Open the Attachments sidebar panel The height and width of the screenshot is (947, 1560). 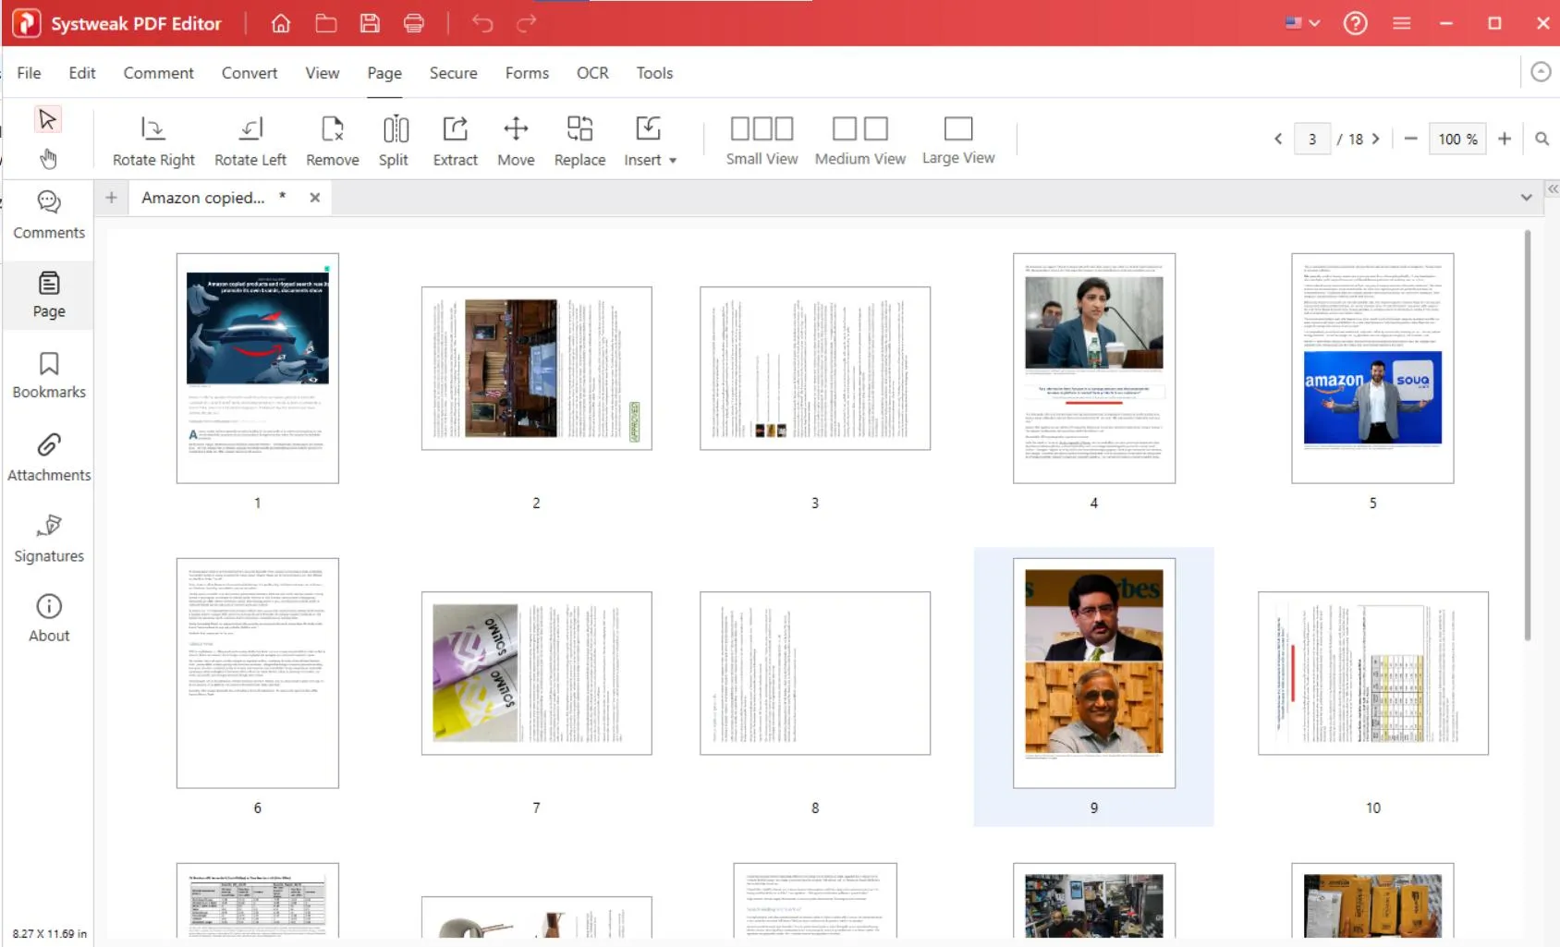tap(49, 457)
